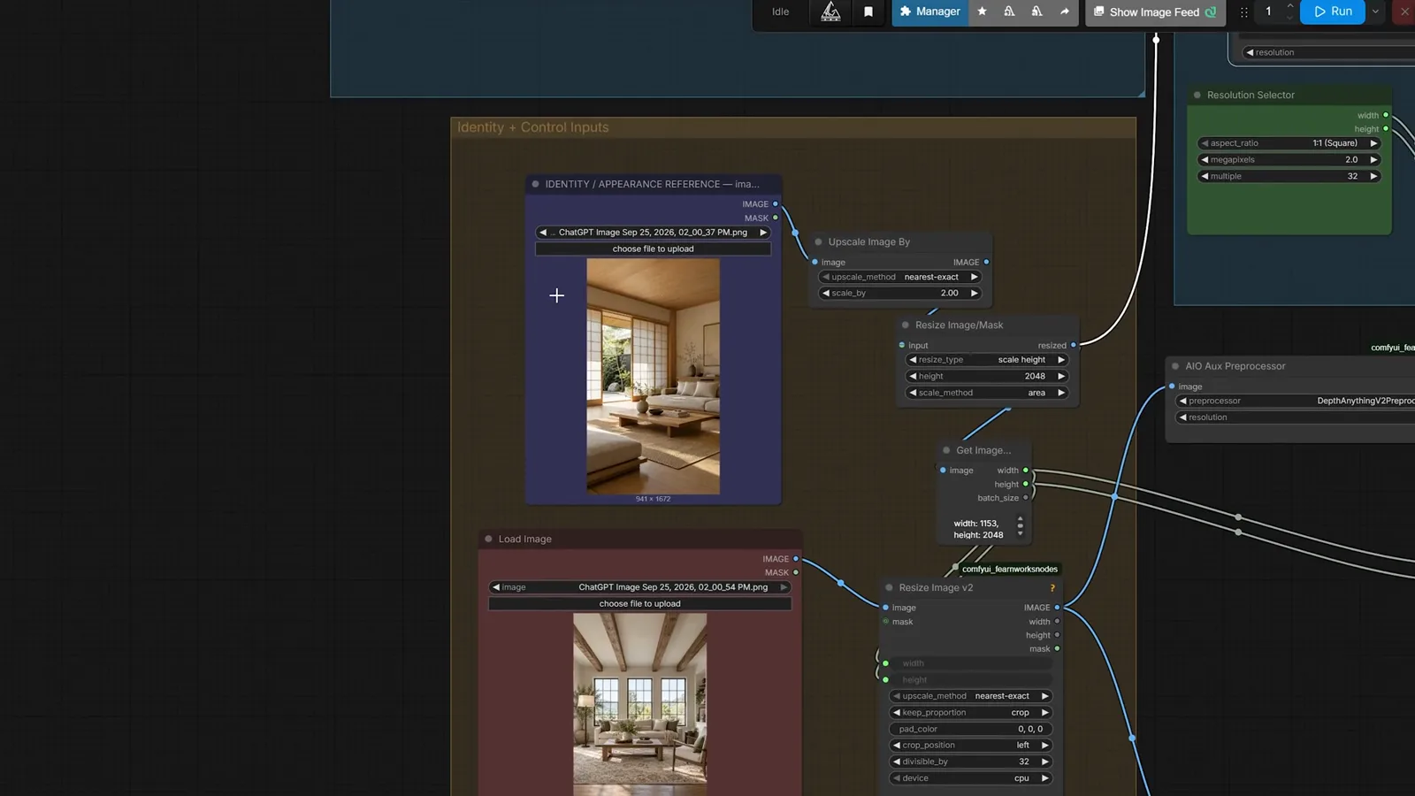Click the puzzle-piece Manager button
1415x796 pixels.
pyautogui.click(x=930, y=11)
